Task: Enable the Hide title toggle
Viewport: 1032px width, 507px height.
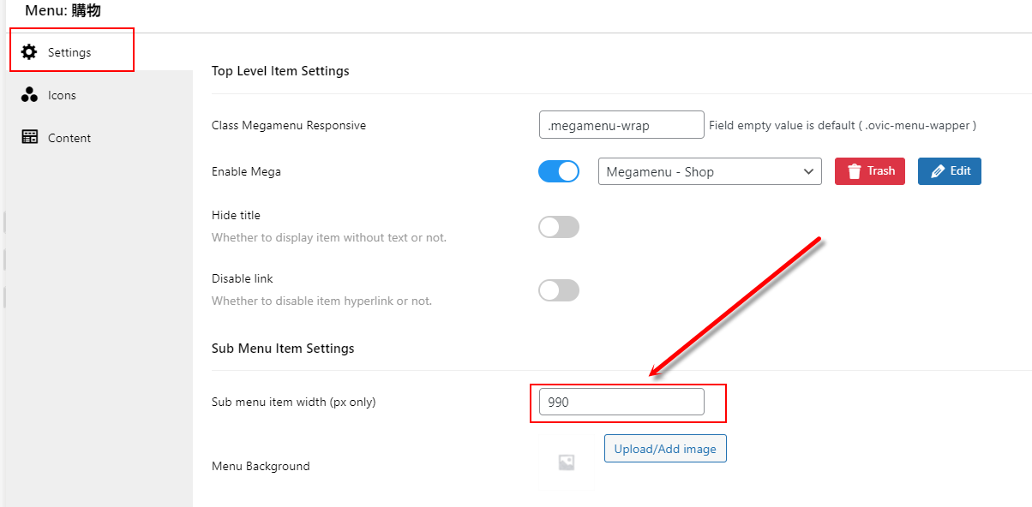Action: pyautogui.click(x=559, y=227)
